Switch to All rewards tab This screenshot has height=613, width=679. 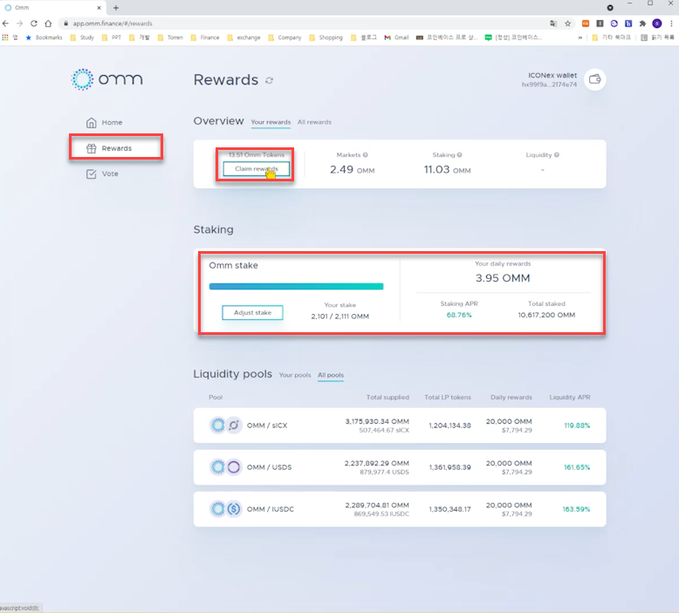314,122
